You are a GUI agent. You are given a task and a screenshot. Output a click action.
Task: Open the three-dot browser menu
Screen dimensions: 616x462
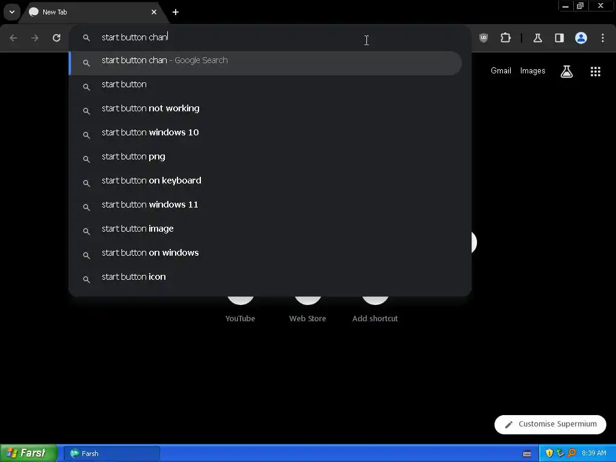[603, 38]
